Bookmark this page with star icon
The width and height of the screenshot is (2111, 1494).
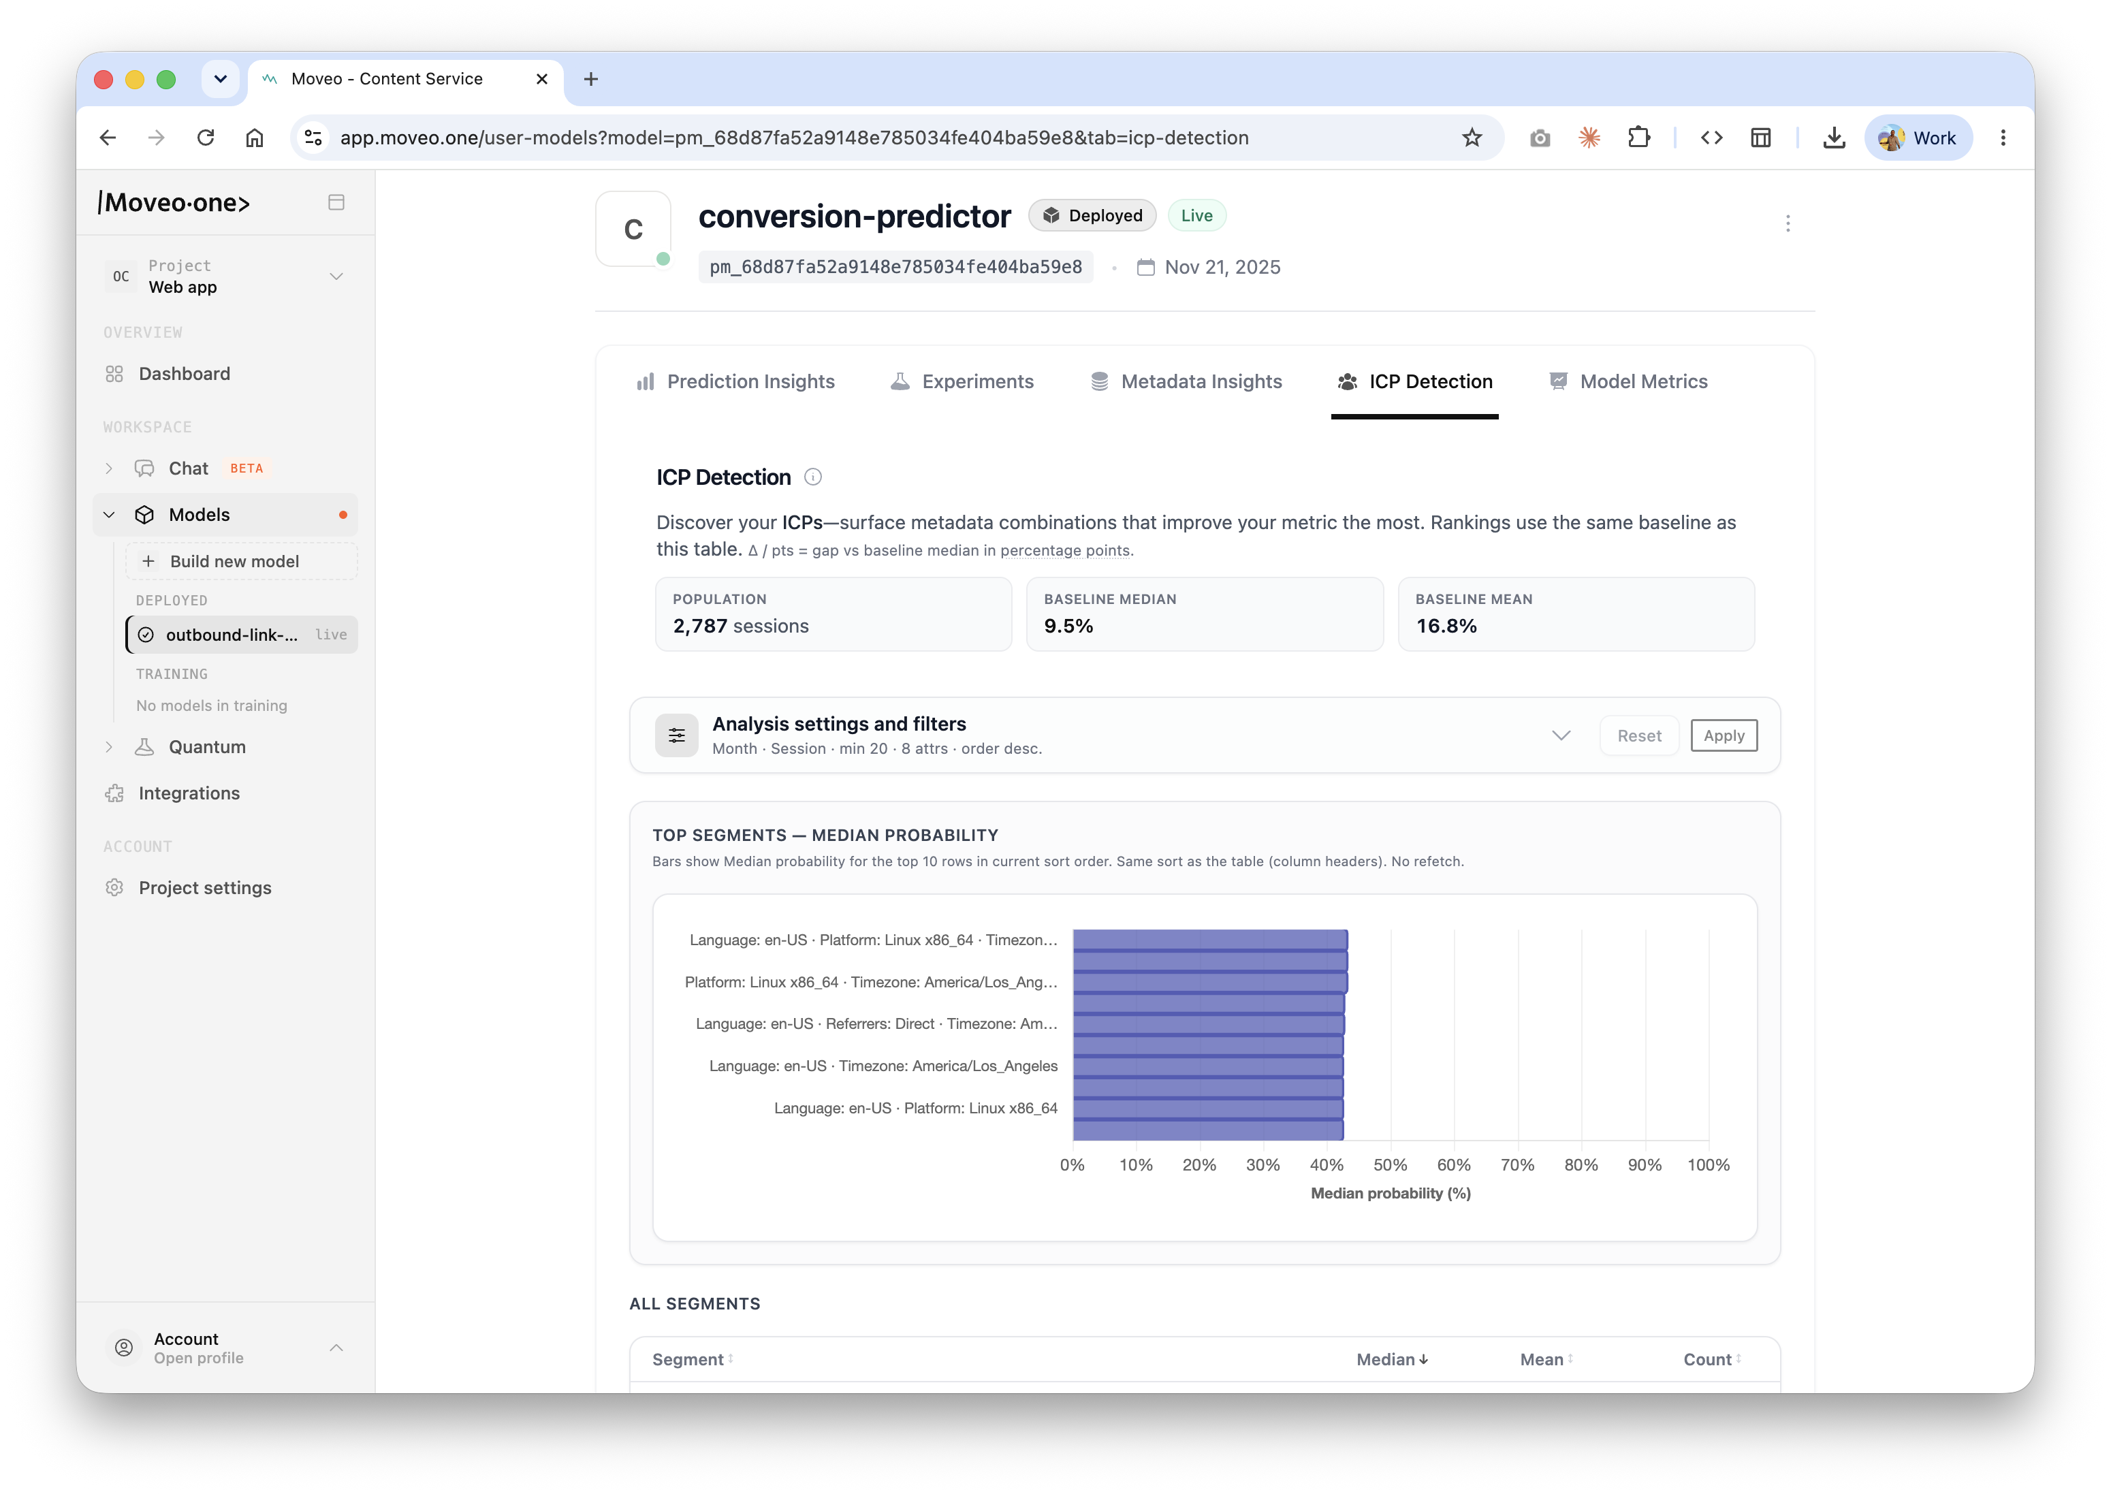click(1472, 137)
